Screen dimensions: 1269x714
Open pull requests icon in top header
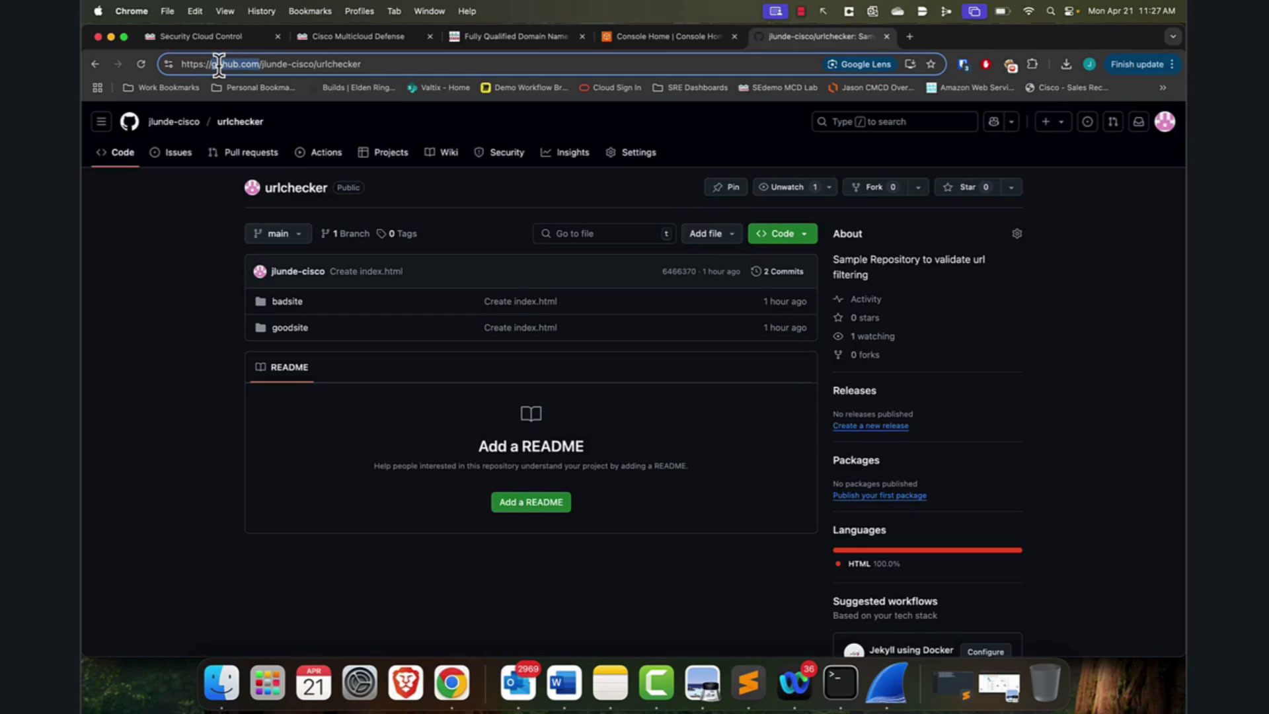point(1113,122)
